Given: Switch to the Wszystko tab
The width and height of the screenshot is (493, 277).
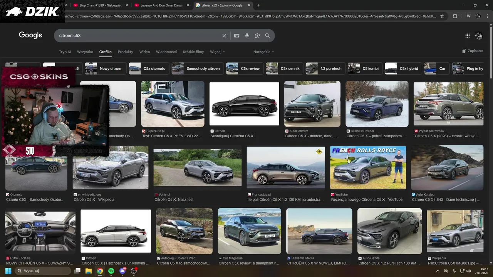Looking at the screenshot, I should (85, 52).
